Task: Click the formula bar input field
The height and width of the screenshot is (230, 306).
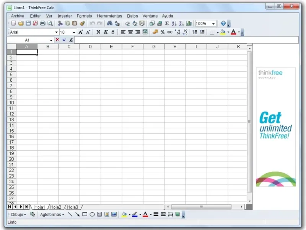Action: tap(186, 40)
